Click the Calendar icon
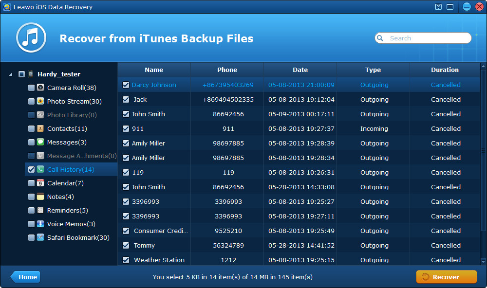 [40, 183]
